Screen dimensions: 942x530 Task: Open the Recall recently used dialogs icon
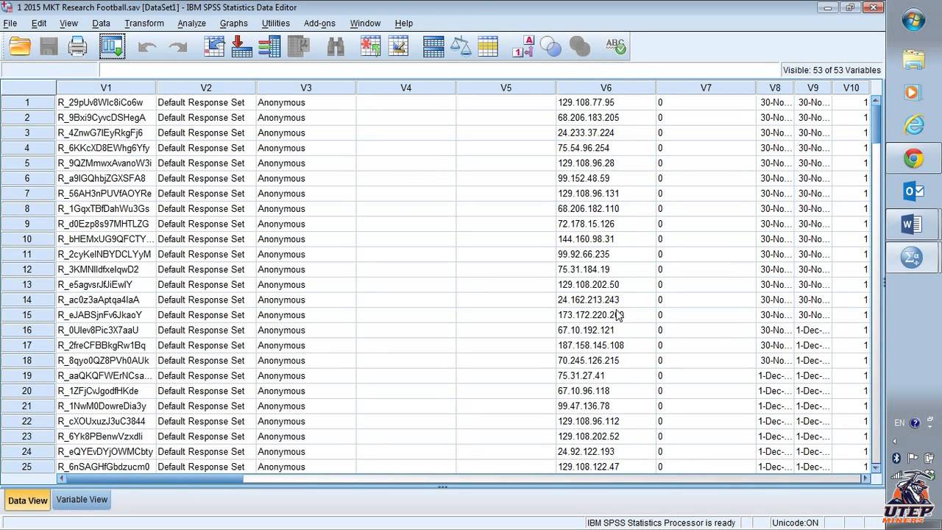click(113, 46)
